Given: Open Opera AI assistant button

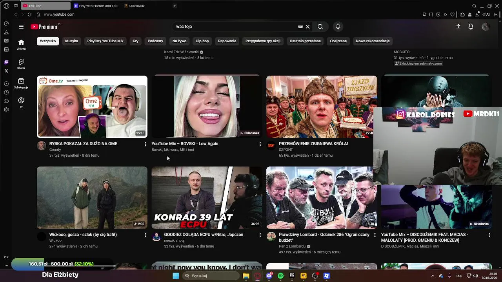Looking at the screenshot, I should 487,14.
